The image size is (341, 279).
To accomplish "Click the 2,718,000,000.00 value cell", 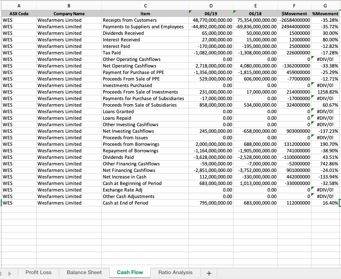I will pos(211,66).
